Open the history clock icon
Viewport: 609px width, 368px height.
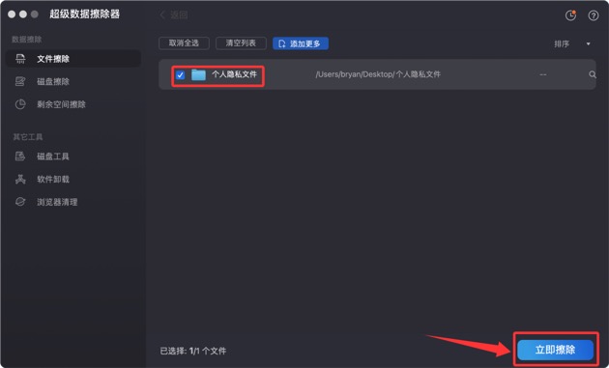pos(570,15)
